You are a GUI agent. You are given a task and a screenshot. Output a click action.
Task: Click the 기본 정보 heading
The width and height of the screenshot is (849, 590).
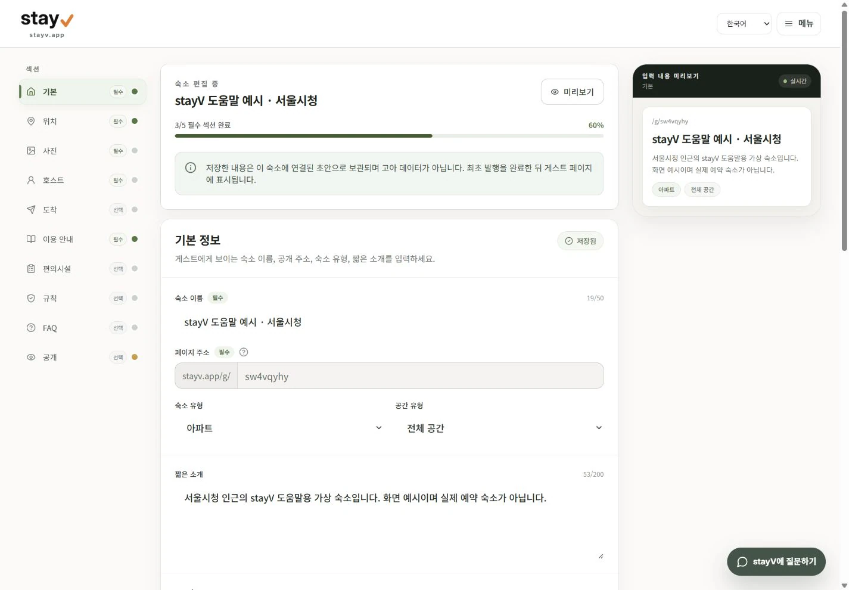[198, 240]
